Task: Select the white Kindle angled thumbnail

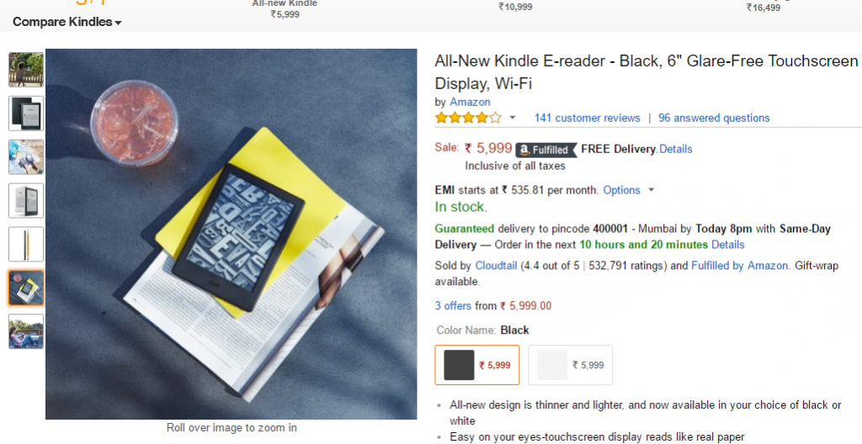Action: pos(26,201)
